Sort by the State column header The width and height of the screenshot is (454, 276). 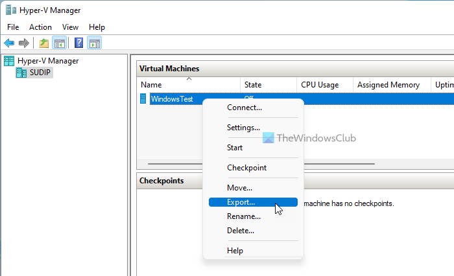(x=269, y=85)
